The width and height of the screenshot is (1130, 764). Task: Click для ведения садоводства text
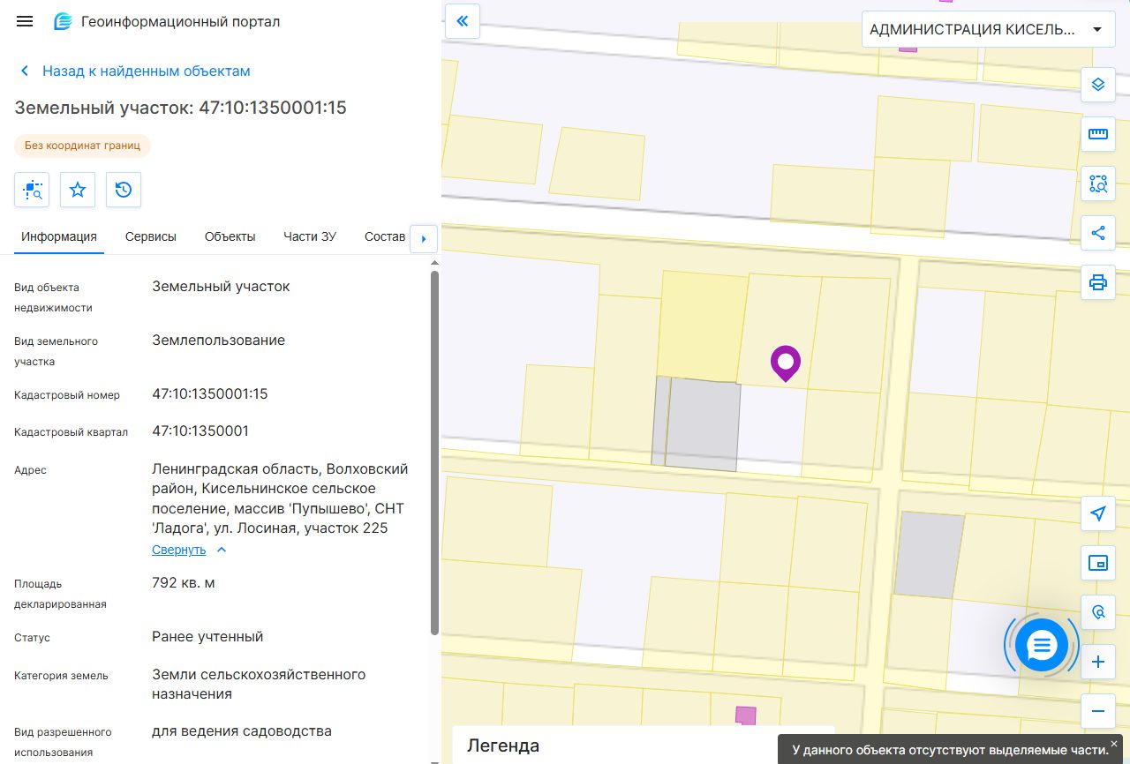[x=242, y=730]
